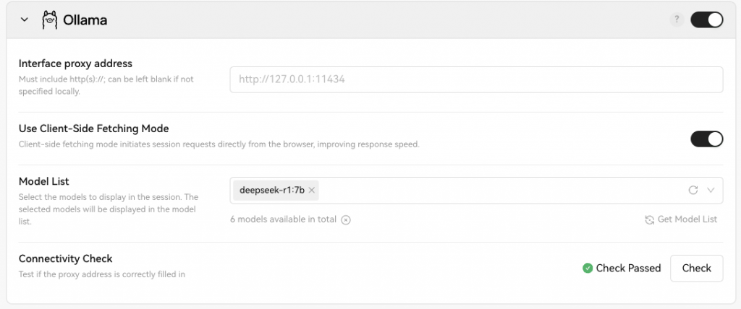This screenshot has height=309, width=741.
Task: Click the 6 models available text
Action: tap(283, 219)
